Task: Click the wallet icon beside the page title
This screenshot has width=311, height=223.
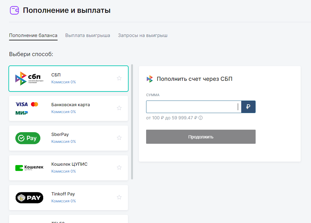Action: pyautogui.click(x=14, y=10)
